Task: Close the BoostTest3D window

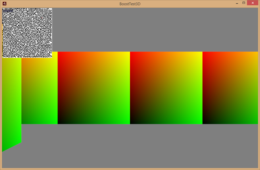Action: pos(252,3)
